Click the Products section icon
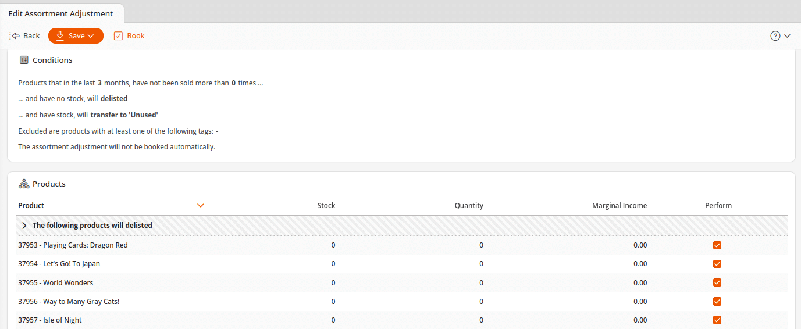Image resolution: width=801 pixels, height=329 pixels. click(24, 184)
